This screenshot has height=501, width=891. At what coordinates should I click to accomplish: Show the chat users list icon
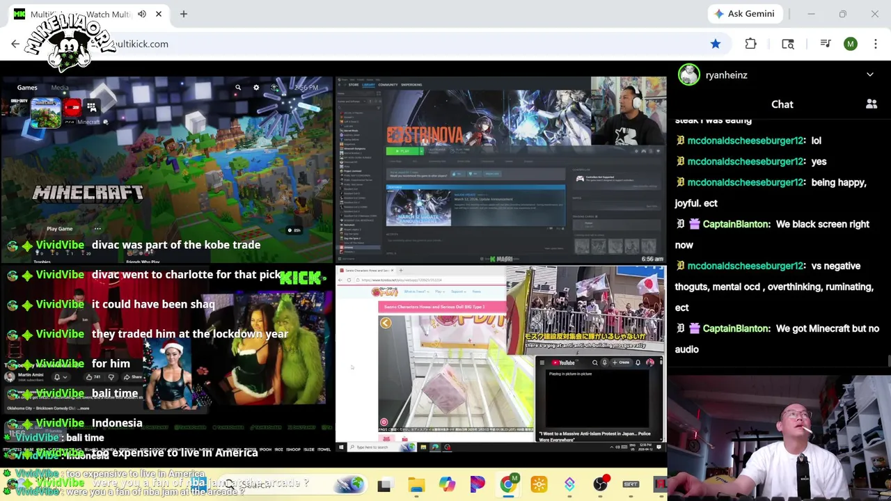pos(872,104)
